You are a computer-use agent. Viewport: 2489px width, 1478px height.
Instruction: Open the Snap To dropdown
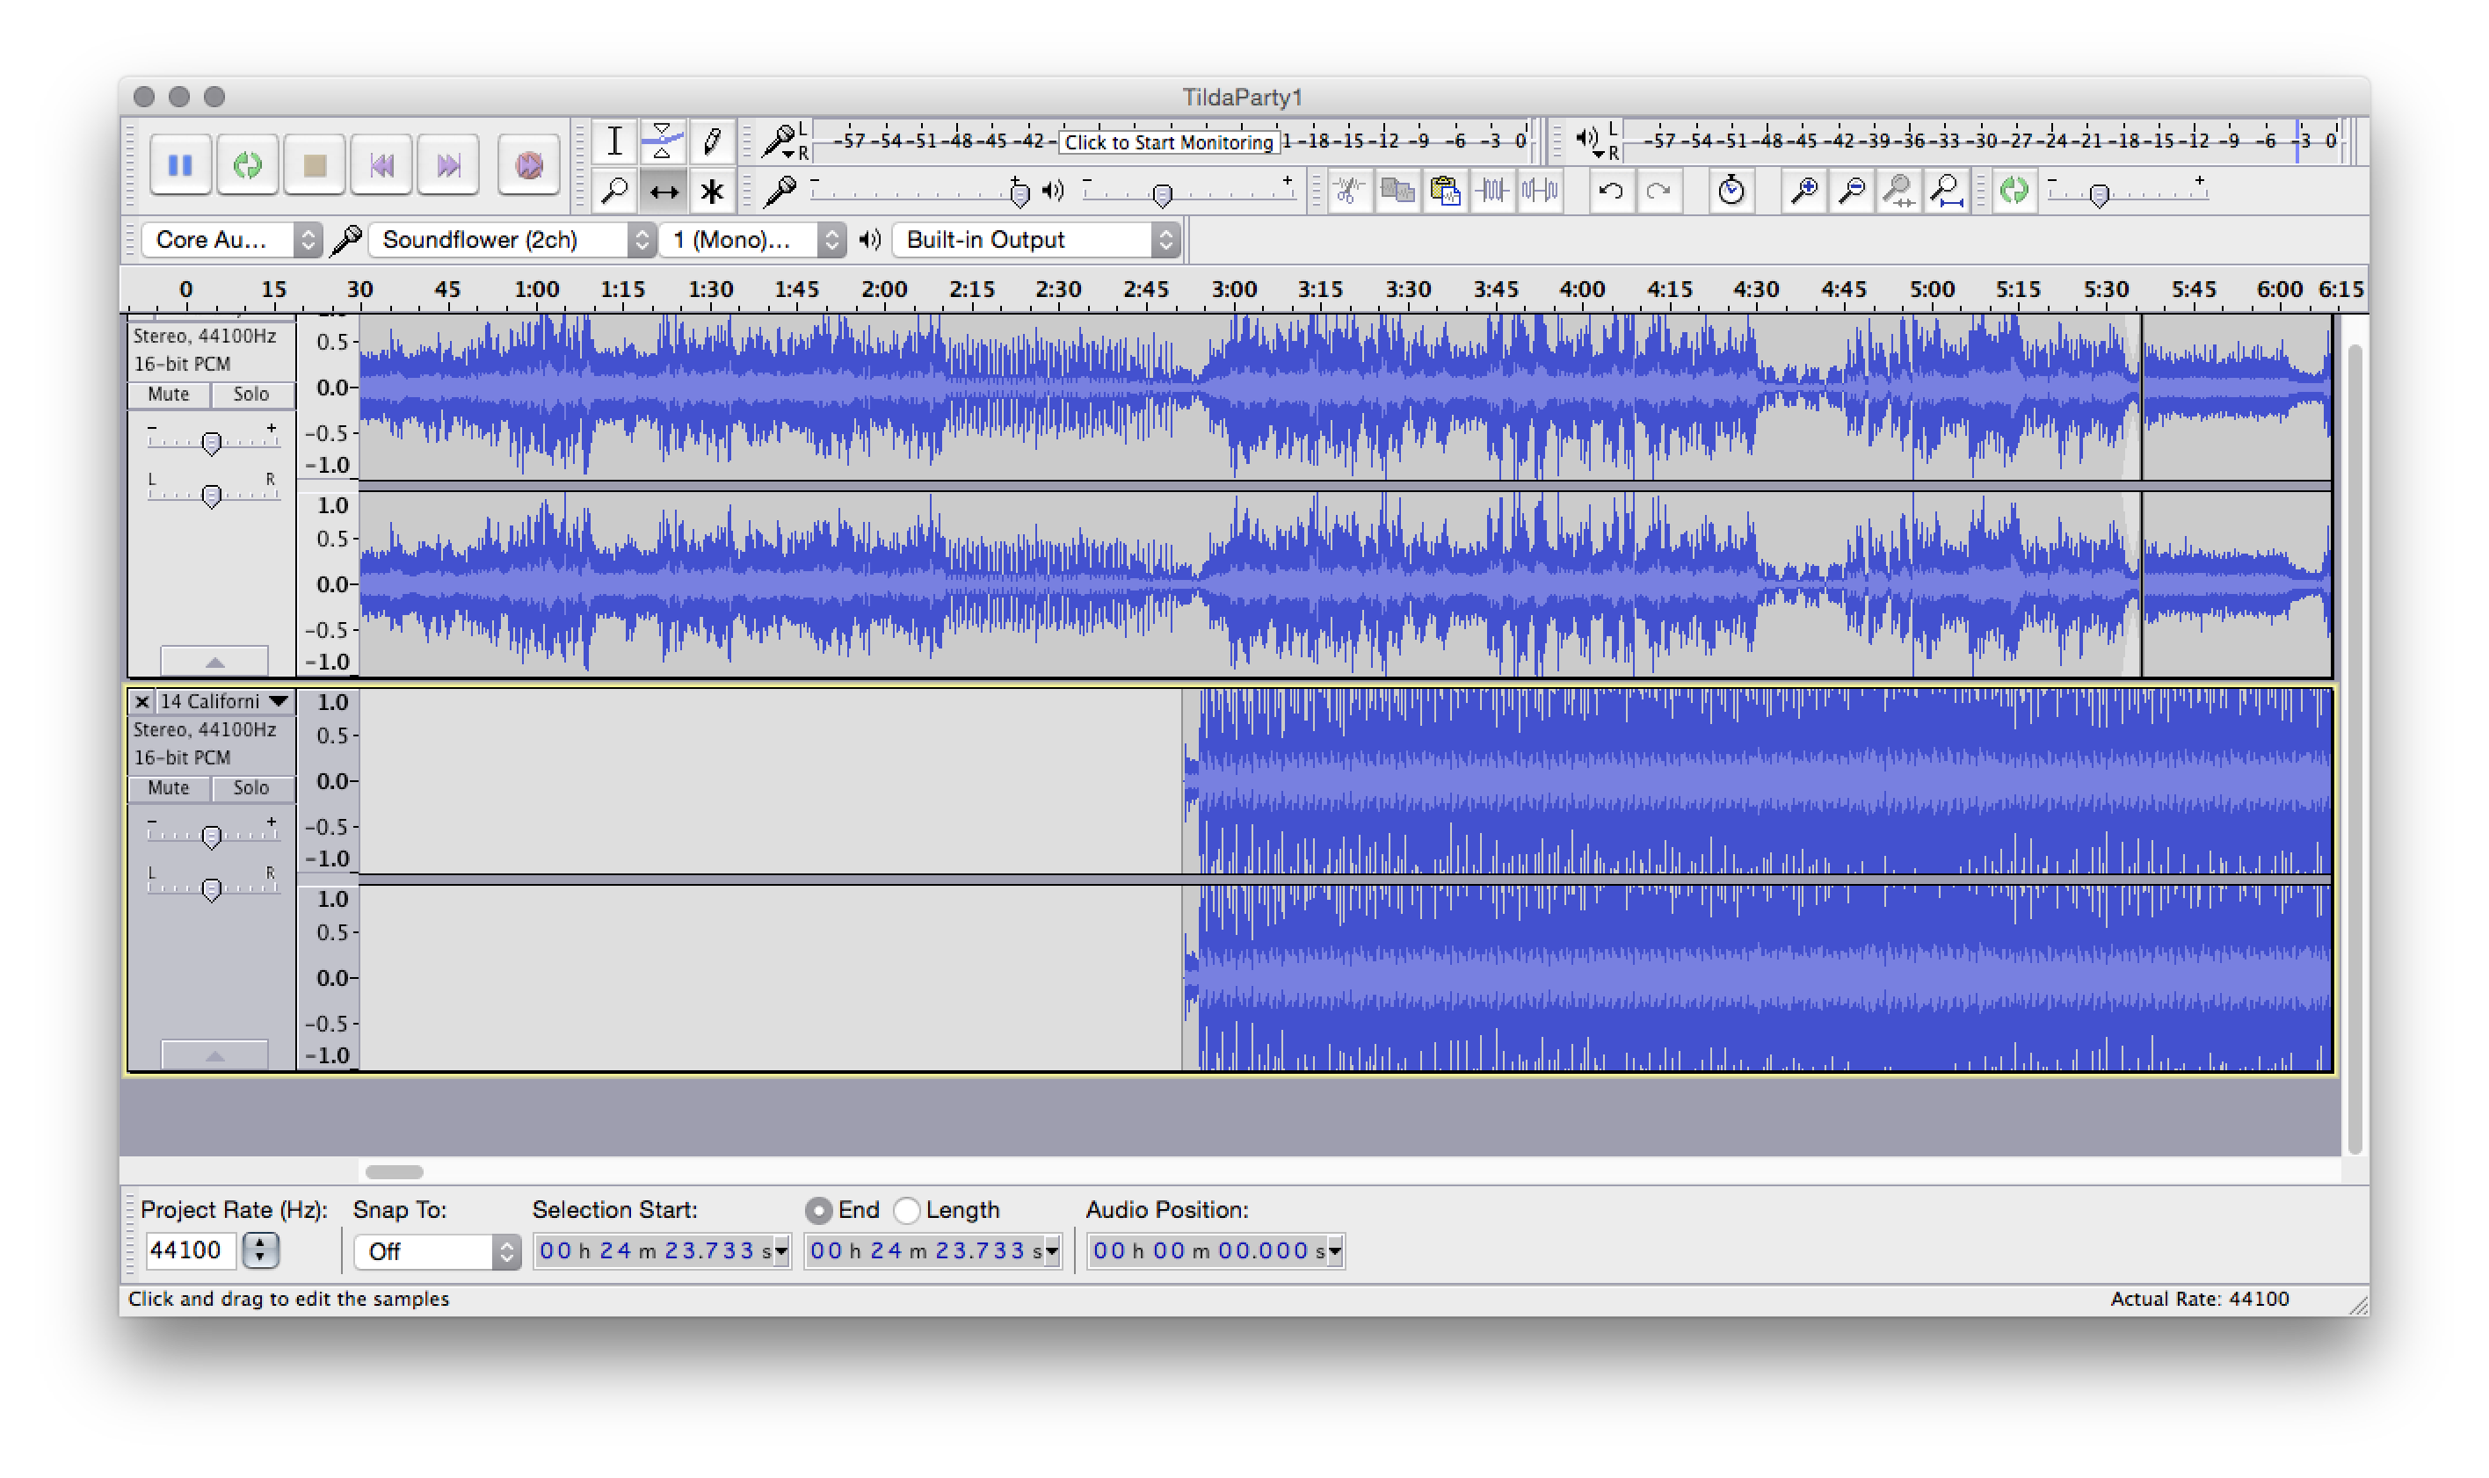click(x=437, y=1251)
